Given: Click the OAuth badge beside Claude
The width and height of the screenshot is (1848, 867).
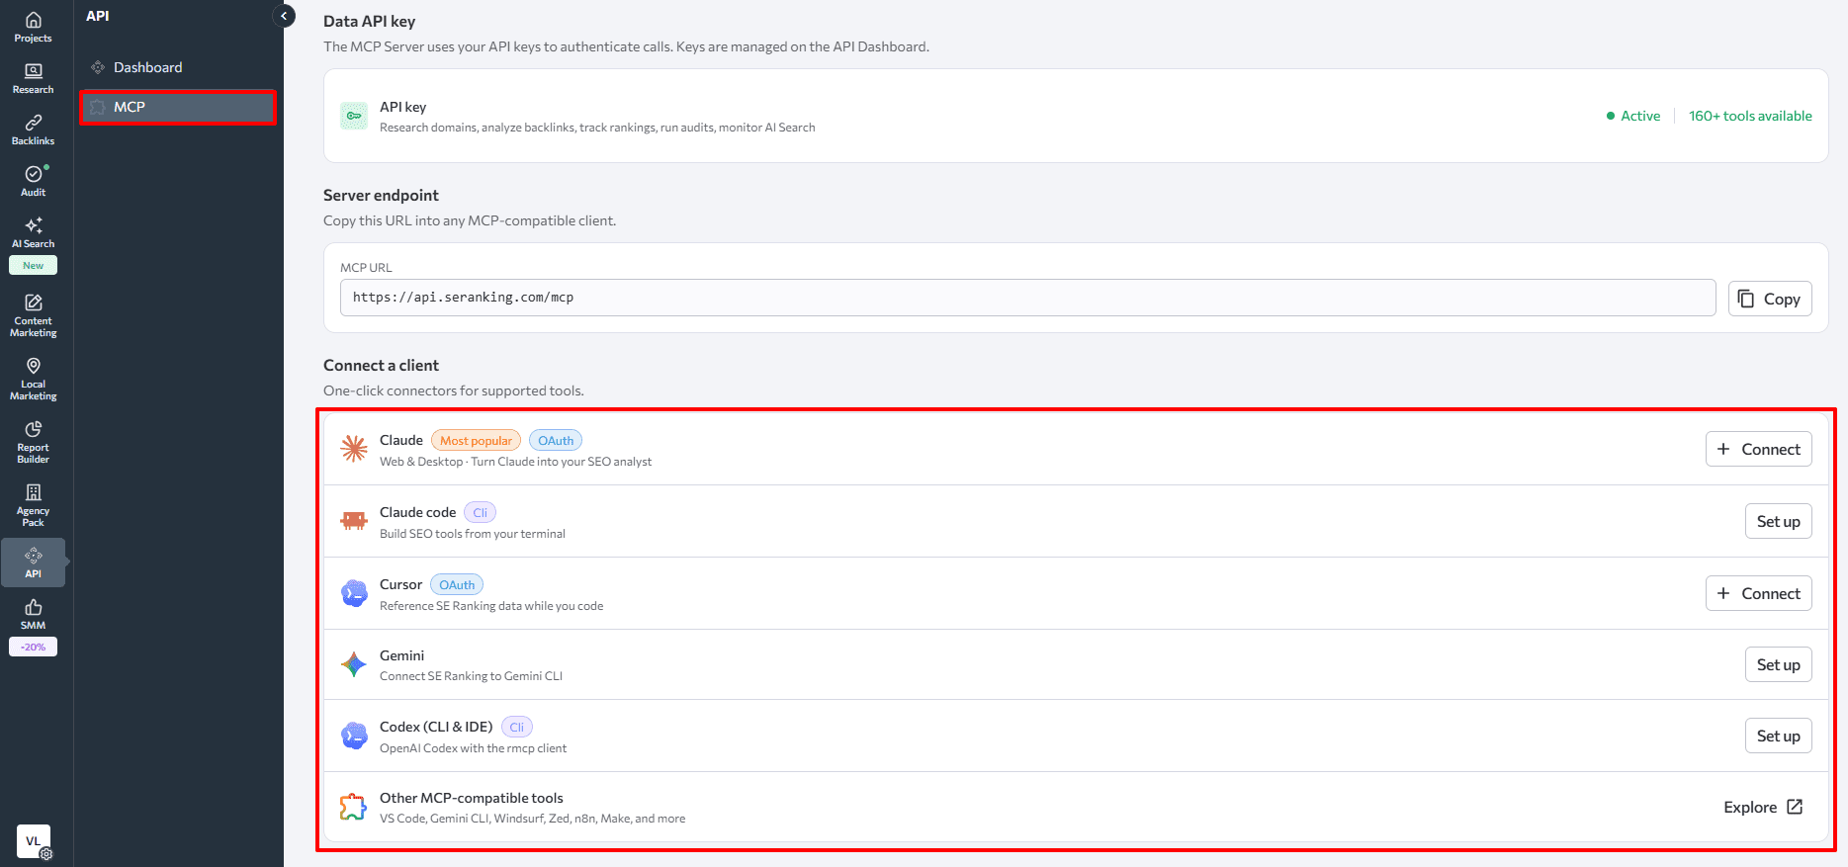Looking at the screenshot, I should (556, 440).
